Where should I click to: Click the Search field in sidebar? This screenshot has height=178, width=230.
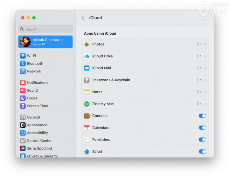pyautogui.click(x=45, y=29)
